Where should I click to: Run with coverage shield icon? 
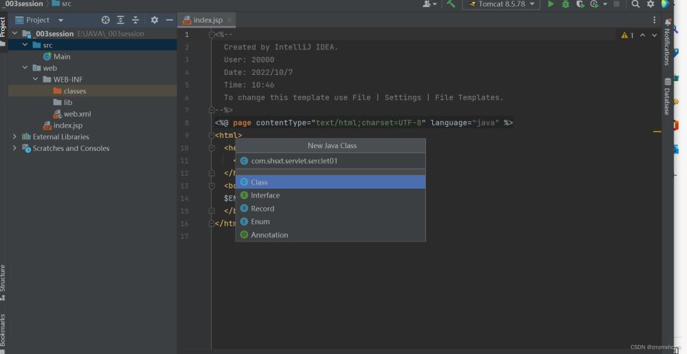coord(581,4)
